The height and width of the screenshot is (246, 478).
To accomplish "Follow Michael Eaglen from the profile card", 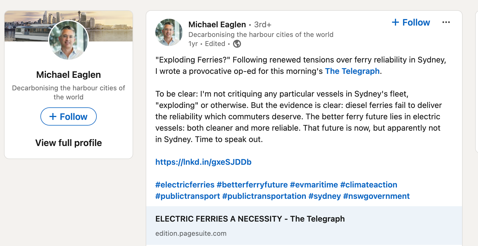I will [x=69, y=116].
